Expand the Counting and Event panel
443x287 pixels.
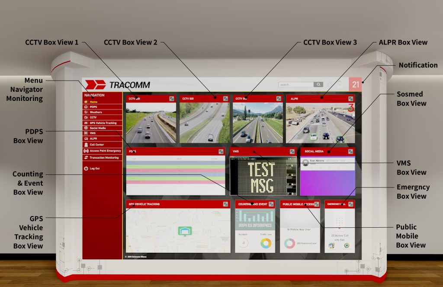pyautogui.click(x=271, y=204)
